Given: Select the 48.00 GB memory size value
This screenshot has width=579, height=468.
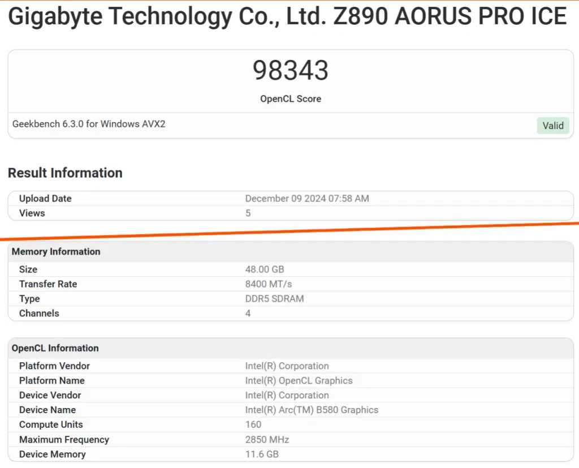Looking at the screenshot, I should (265, 269).
